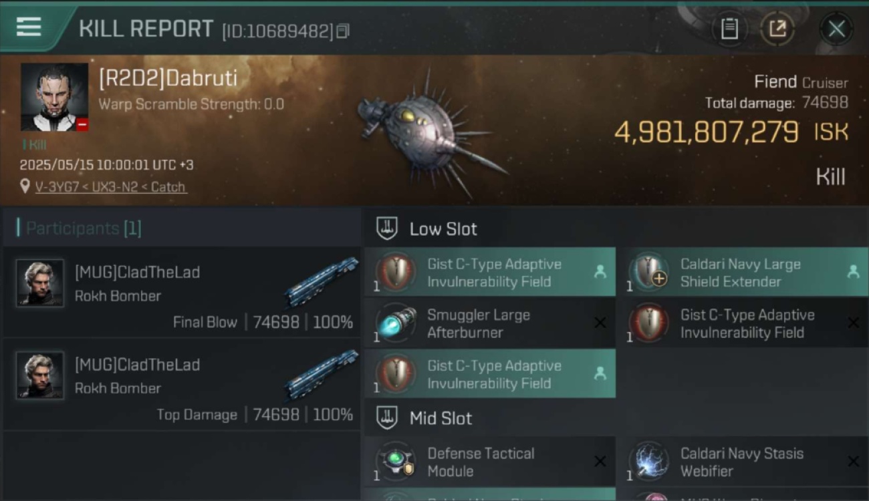
Task: Copy the kill report ID
Action: [x=343, y=31]
